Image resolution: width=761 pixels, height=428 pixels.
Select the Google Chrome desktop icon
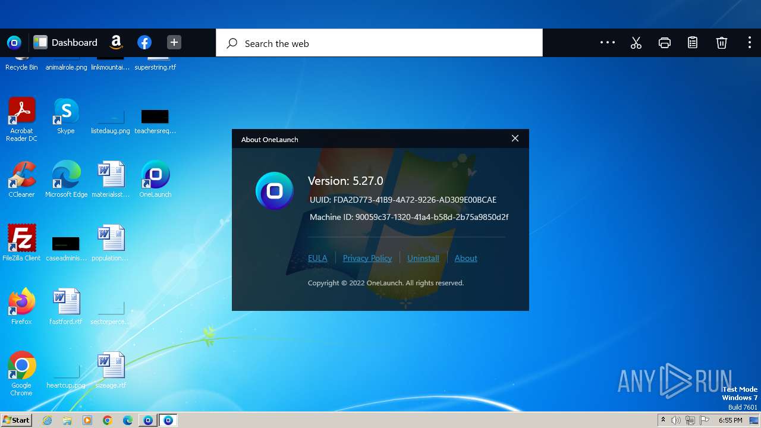(21, 373)
